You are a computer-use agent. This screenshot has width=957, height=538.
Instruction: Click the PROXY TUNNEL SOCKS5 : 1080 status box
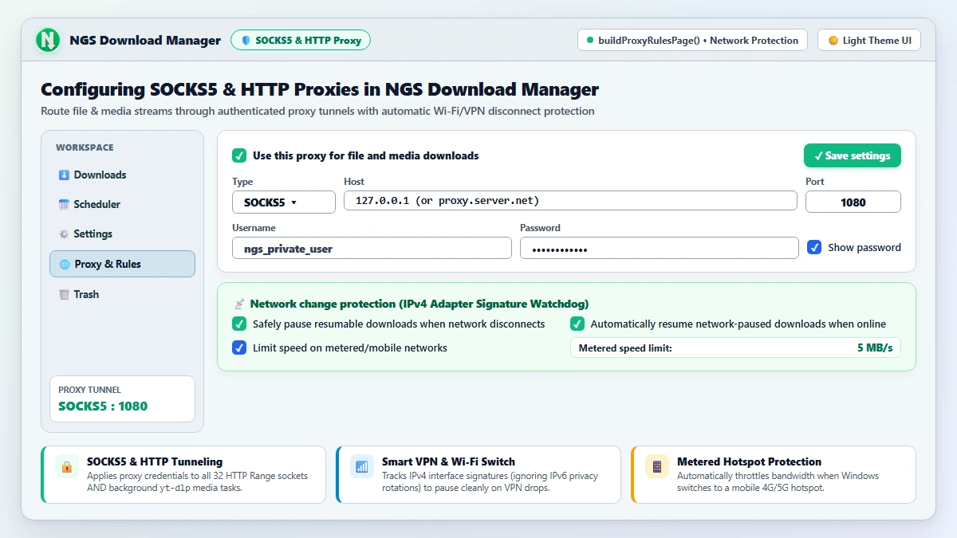pyautogui.click(x=122, y=399)
